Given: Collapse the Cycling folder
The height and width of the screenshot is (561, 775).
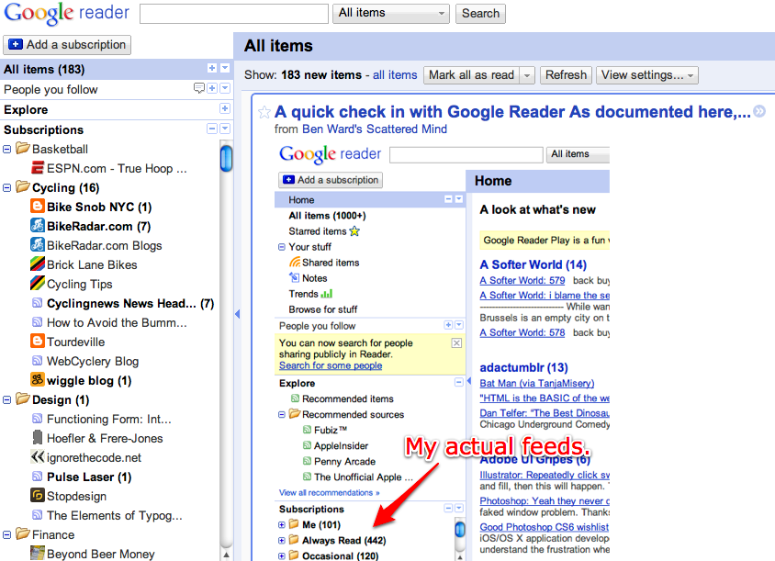Looking at the screenshot, I should coord(7,188).
